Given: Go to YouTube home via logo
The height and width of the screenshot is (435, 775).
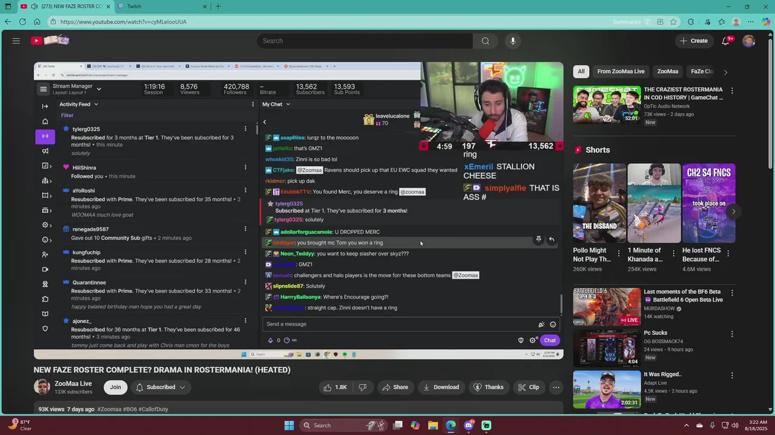Looking at the screenshot, I should click(50, 40).
